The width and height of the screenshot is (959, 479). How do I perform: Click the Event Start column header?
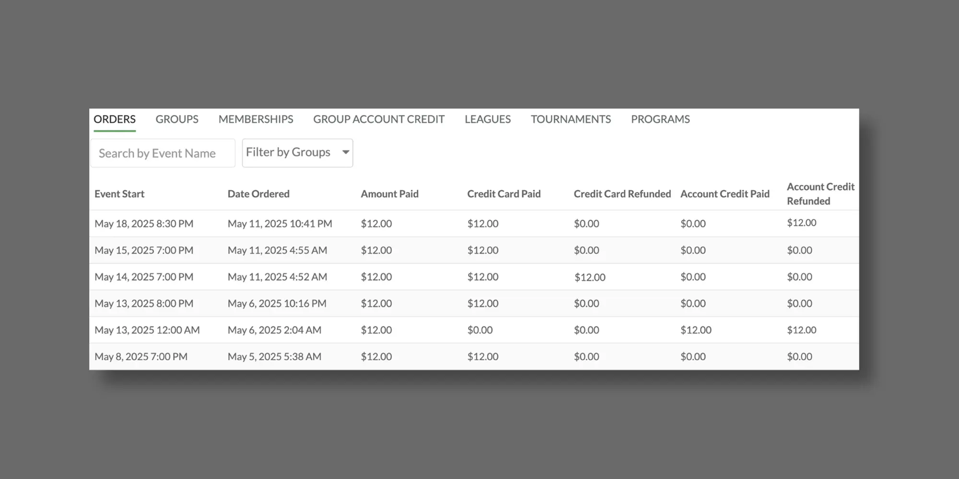click(x=119, y=194)
